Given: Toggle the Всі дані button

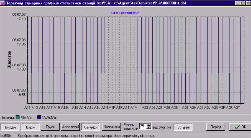Looking at the screenshot, I should (183, 127).
